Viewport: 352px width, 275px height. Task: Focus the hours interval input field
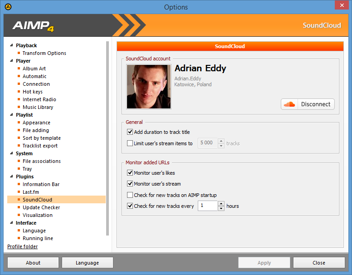click(208, 206)
